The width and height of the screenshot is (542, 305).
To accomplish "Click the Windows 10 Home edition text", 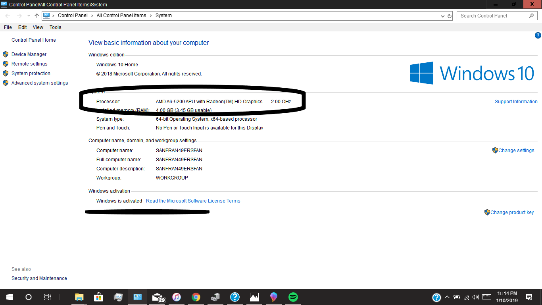I will [x=117, y=65].
